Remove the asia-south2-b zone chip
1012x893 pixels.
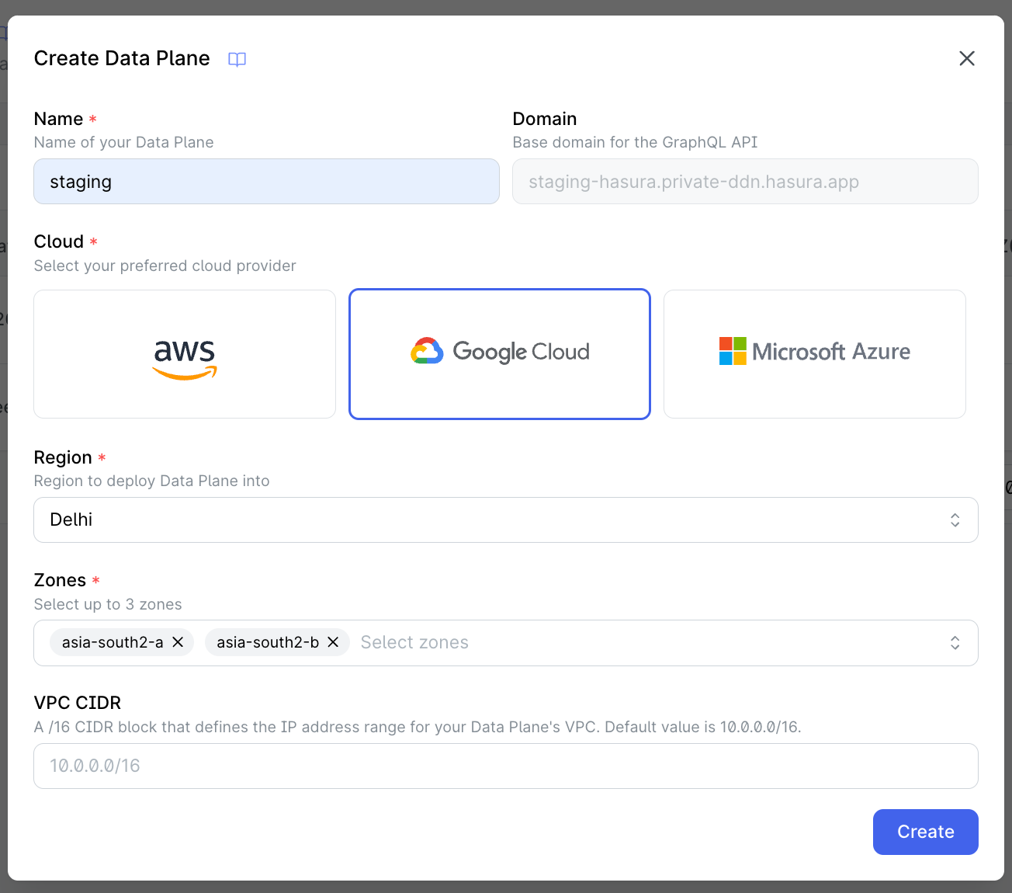coord(333,642)
